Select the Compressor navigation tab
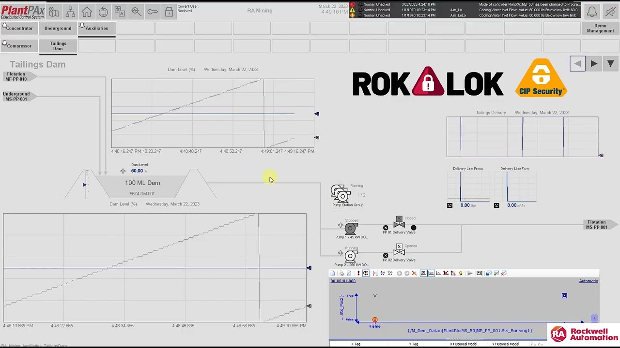 (19, 46)
